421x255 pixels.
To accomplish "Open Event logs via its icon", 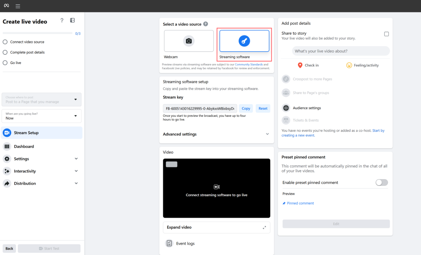I will pyautogui.click(x=169, y=243).
